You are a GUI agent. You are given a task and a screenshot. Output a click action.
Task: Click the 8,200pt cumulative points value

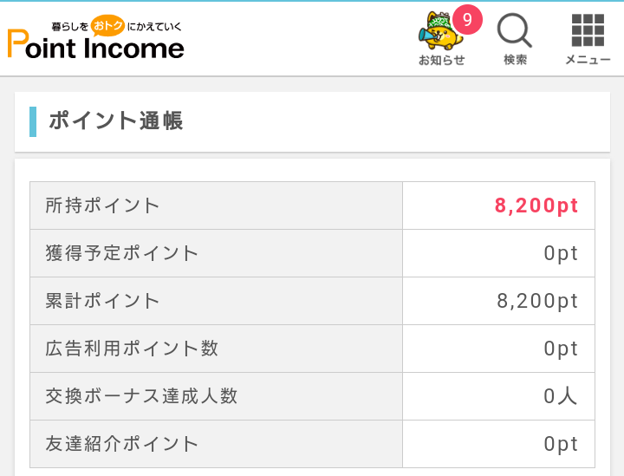tap(536, 301)
